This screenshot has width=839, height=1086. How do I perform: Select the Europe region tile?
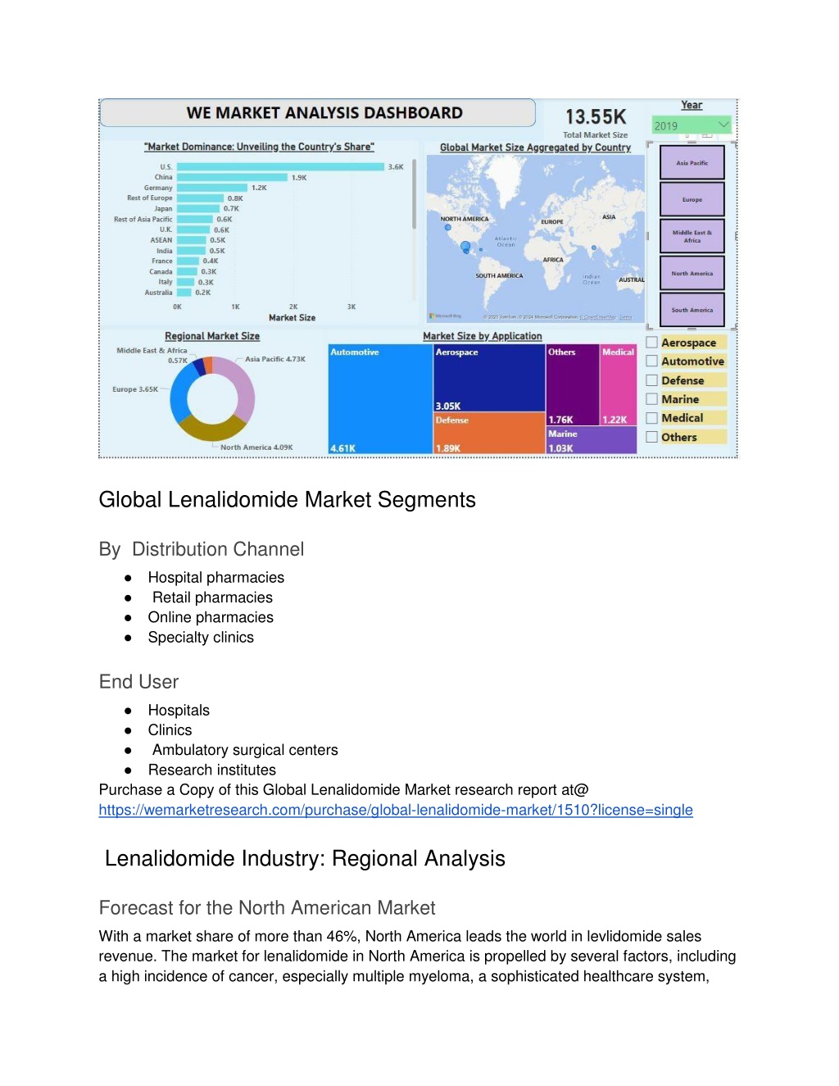692,199
